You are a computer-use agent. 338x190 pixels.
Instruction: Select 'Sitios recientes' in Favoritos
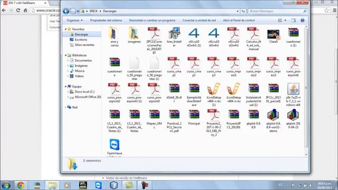coord(84,45)
